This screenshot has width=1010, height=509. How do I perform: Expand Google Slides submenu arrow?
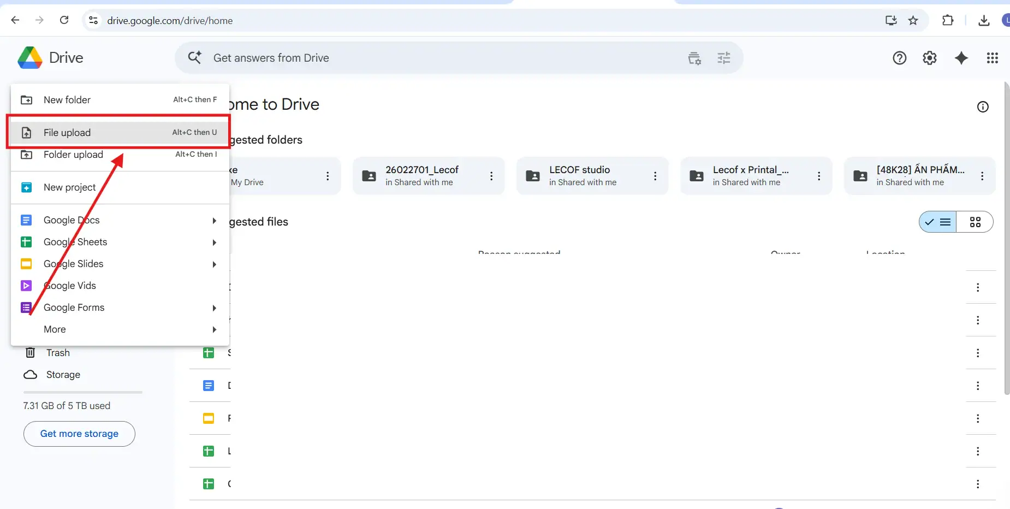(215, 264)
